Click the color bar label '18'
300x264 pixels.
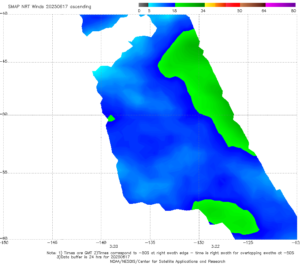tap(174, 11)
